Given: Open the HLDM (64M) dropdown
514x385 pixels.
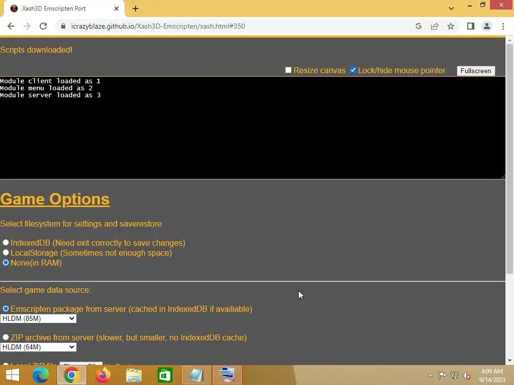Looking at the screenshot, I should coord(38,347).
